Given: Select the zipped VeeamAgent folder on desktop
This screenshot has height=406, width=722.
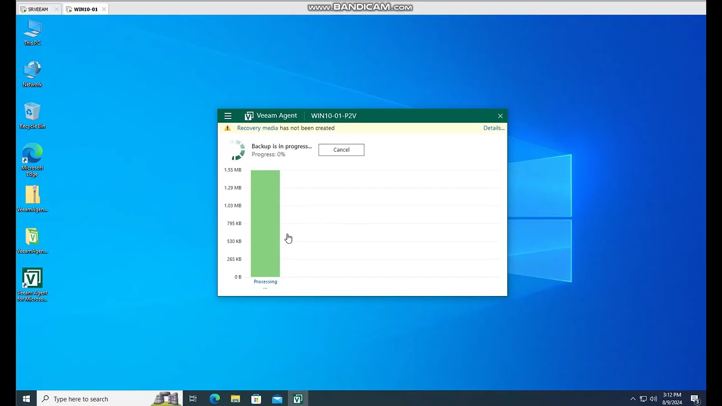Looking at the screenshot, I should 32,199.
